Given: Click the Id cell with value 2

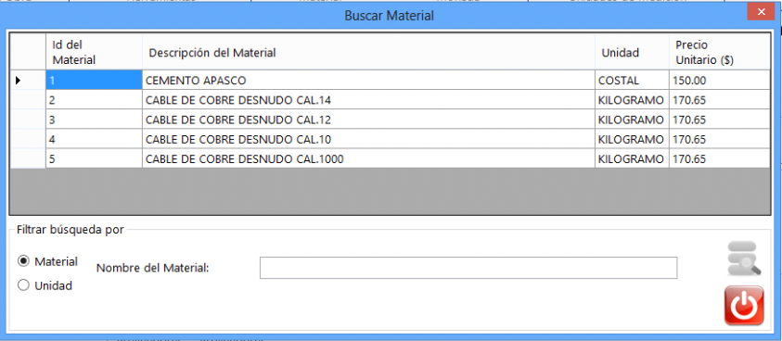Looking at the screenshot, I should 94,100.
